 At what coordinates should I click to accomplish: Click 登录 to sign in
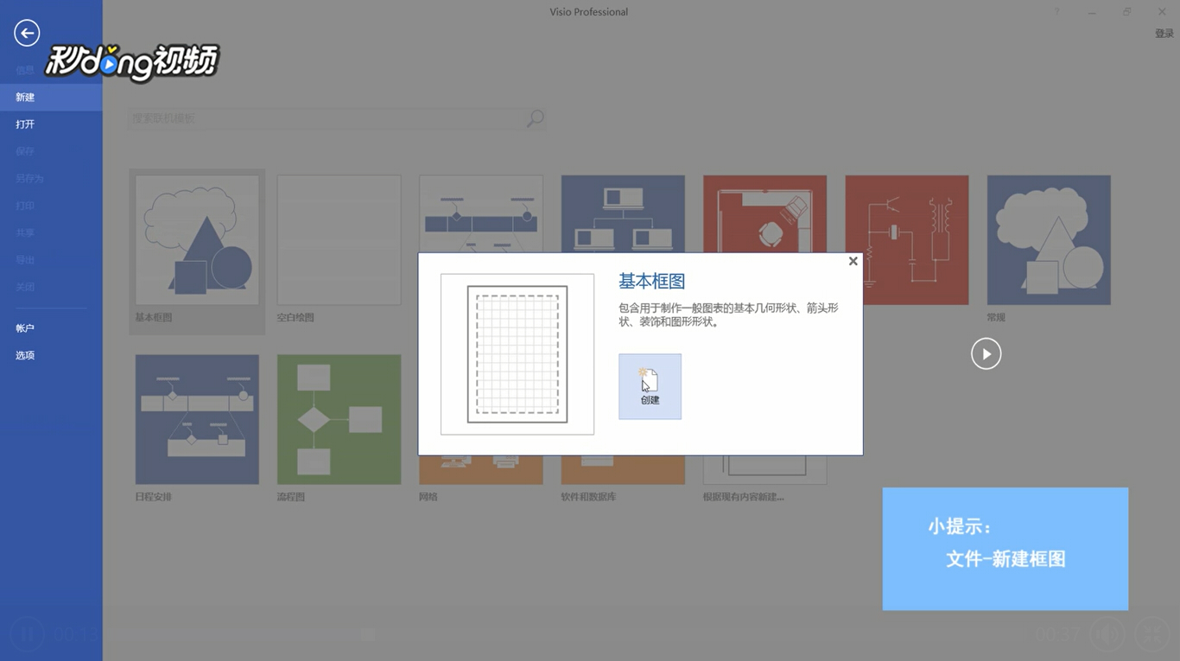coord(1164,34)
